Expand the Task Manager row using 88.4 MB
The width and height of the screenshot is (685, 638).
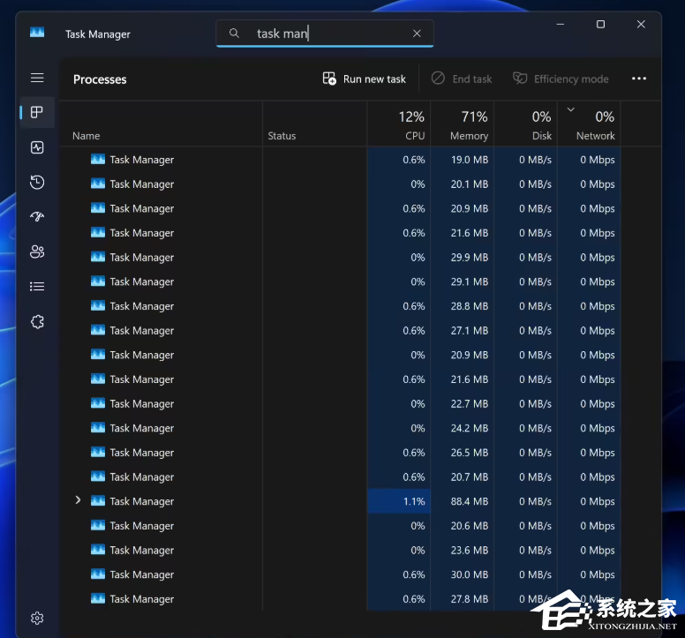[78, 500]
